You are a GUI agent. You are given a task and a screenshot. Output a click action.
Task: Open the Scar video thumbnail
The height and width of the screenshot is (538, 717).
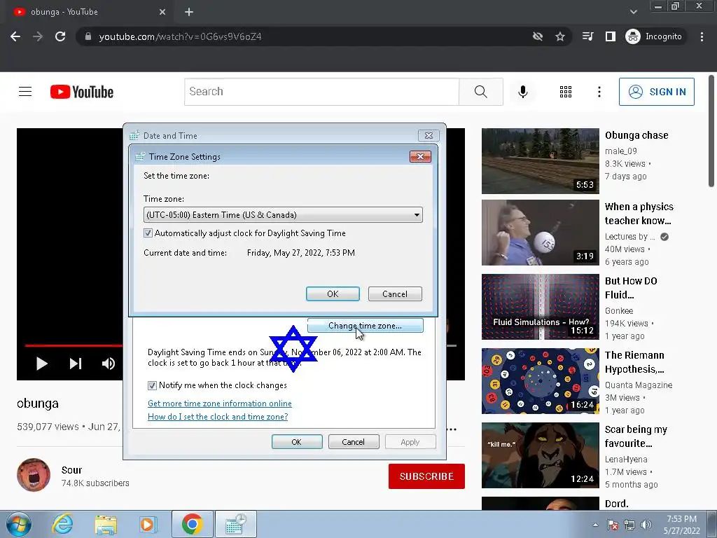[x=540, y=455]
